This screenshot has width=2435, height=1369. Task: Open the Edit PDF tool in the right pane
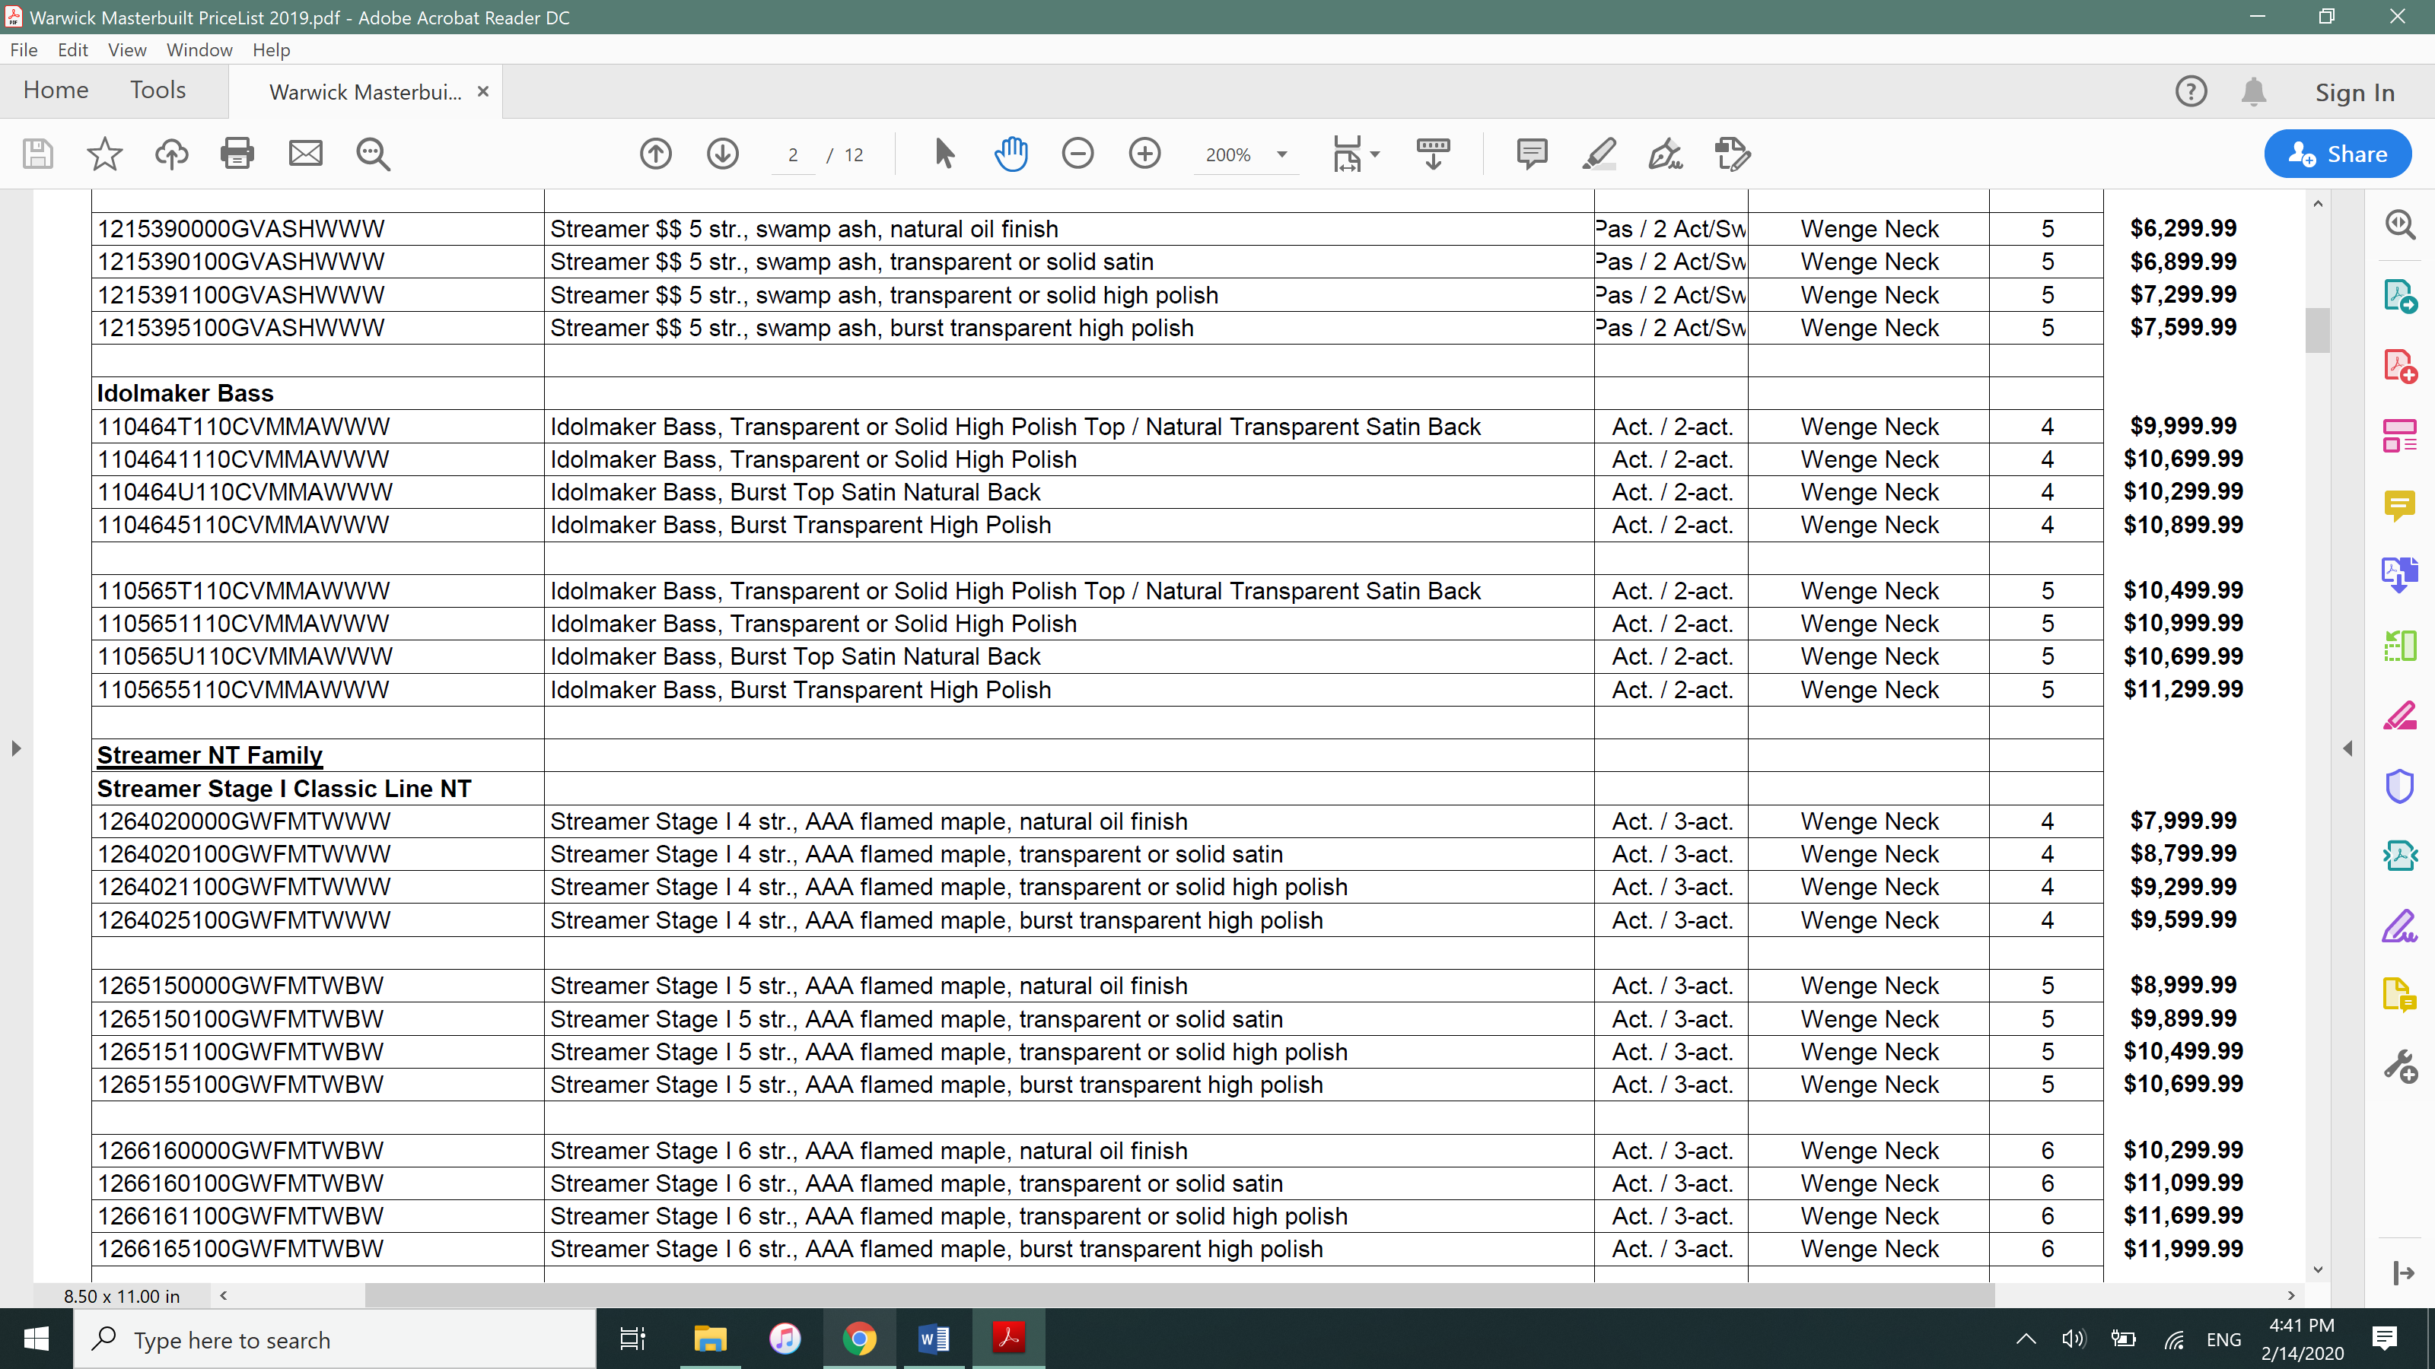click(x=2400, y=436)
